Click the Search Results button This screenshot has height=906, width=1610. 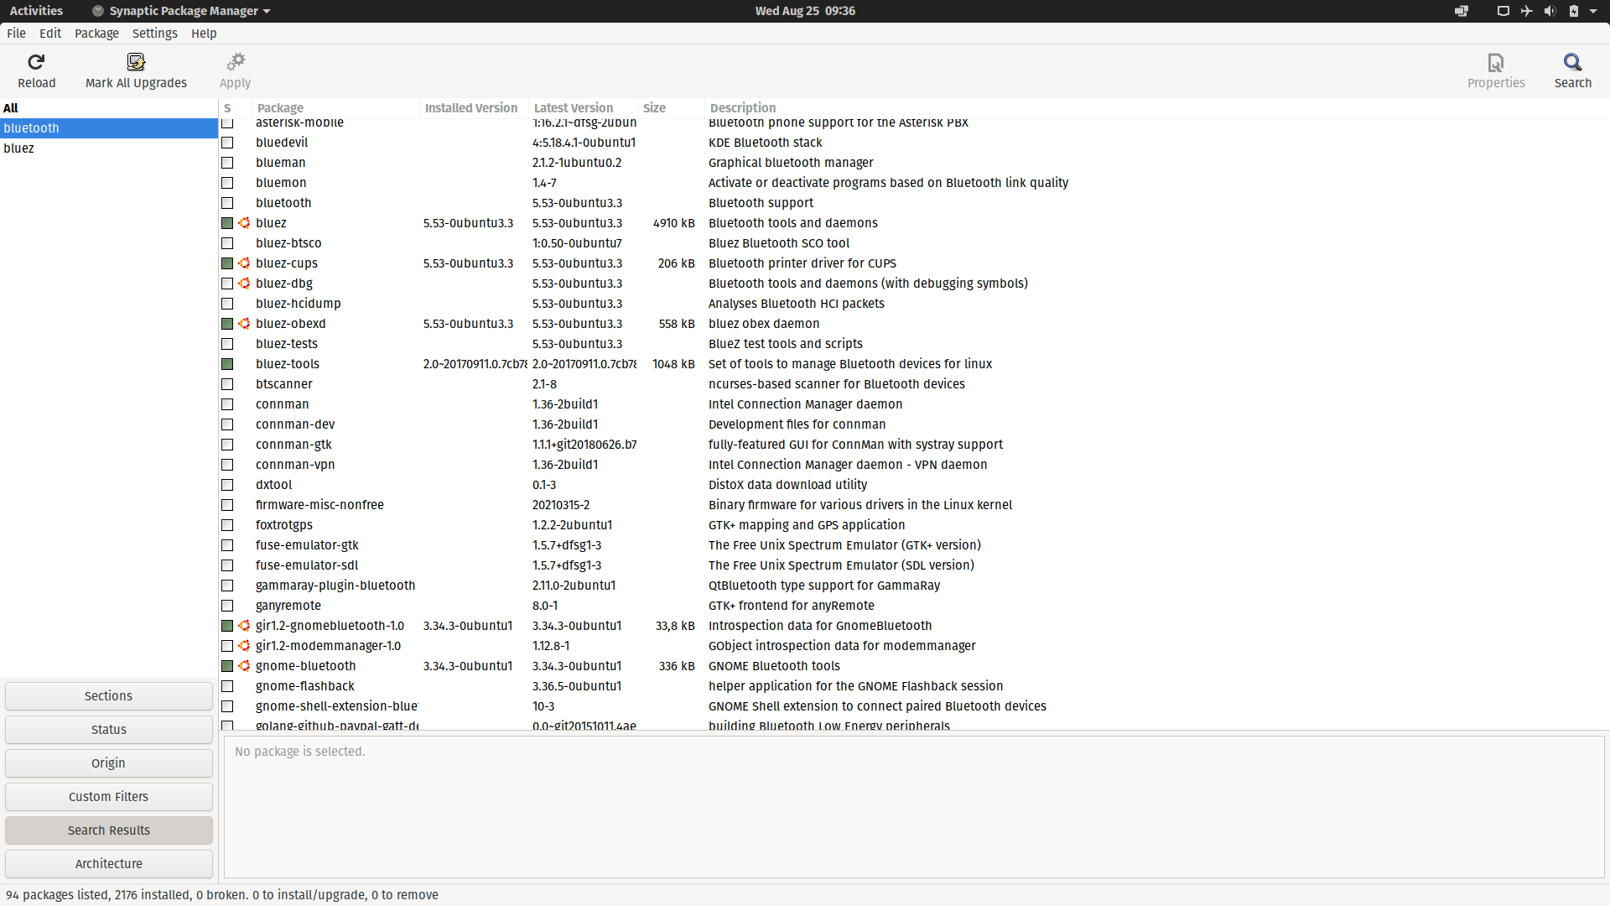[x=109, y=830]
